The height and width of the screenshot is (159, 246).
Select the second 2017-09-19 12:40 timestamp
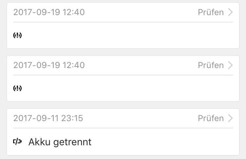[x=49, y=65]
